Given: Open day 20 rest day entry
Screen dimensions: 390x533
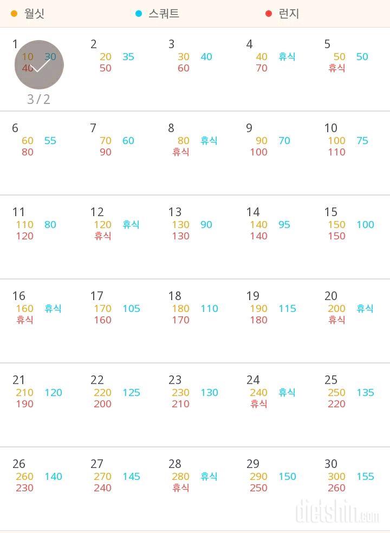Looking at the screenshot, I should [x=351, y=321].
